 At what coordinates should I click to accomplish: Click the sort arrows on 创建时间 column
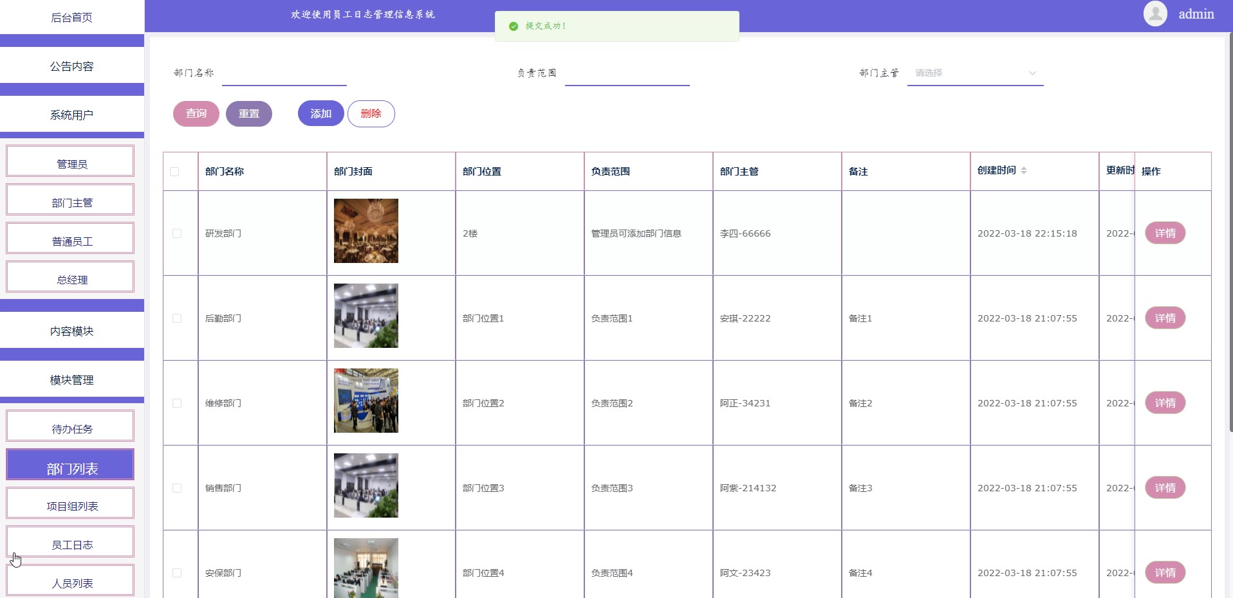point(1023,170)
